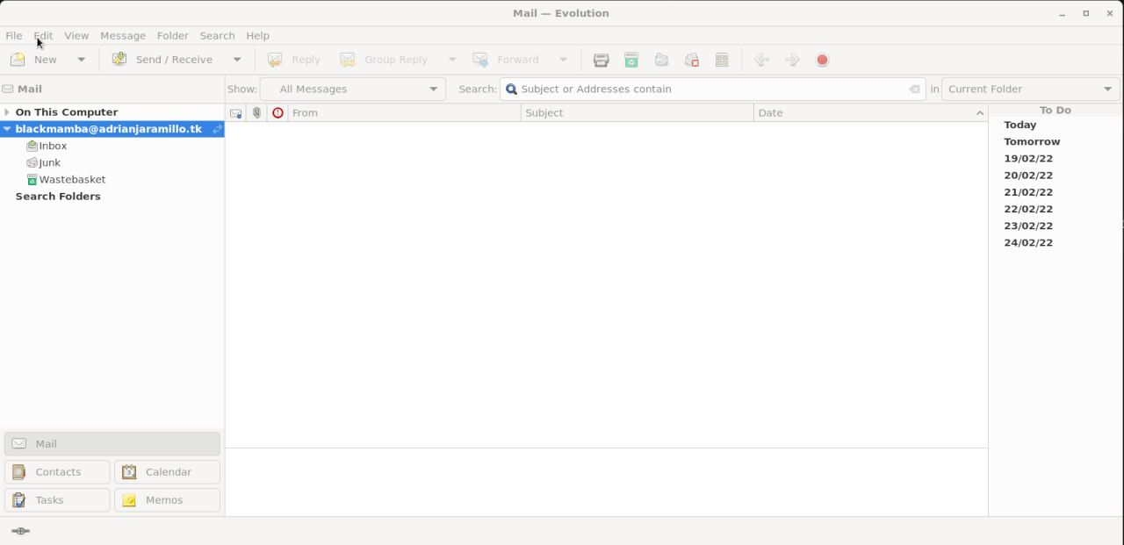Open the File menu

pyautogui.click(x=14, y=35)
